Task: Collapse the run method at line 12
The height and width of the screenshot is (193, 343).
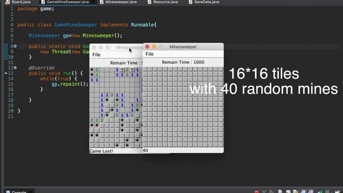Action: [15, 68]
